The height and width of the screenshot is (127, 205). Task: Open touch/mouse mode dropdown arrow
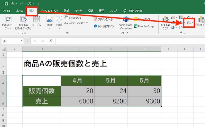[x=33, y=3]
